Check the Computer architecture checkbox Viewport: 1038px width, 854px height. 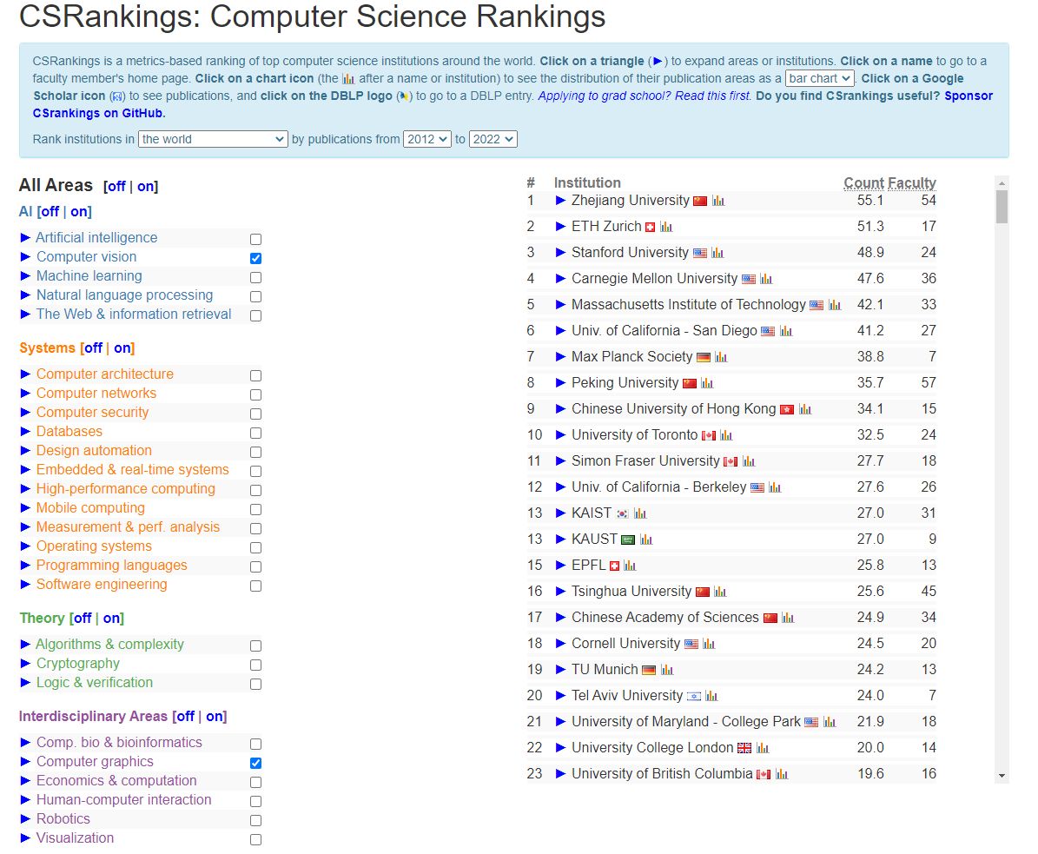pyautogui.click(x=255, y=375)
